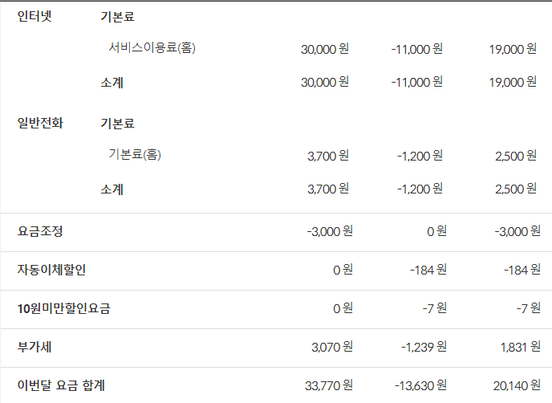Click the 소계 label under 인터넷
Viewport: 552px width, 403px height.
pyautogui.click(x=112, y=82)
